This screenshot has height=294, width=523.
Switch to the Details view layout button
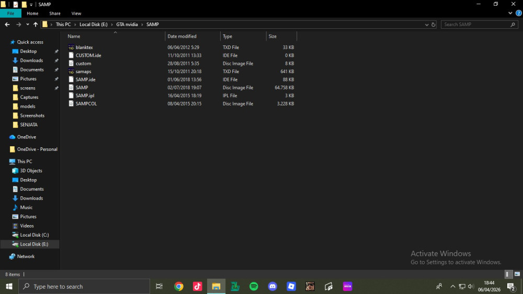[x=508, y=274]
